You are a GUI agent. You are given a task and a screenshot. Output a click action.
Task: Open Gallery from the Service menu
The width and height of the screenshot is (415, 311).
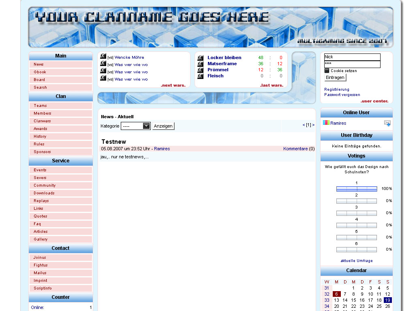point(41,239)
